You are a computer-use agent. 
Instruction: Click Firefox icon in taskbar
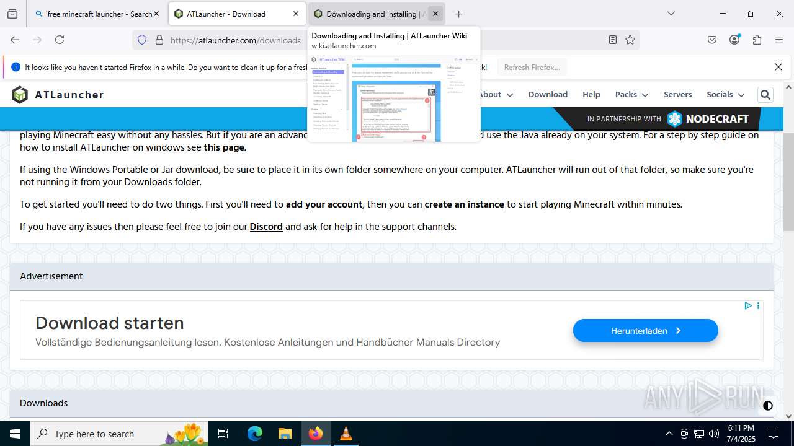(316, 434)
